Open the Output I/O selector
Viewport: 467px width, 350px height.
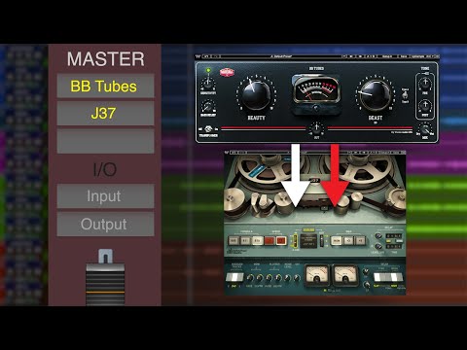click(105, 224)
